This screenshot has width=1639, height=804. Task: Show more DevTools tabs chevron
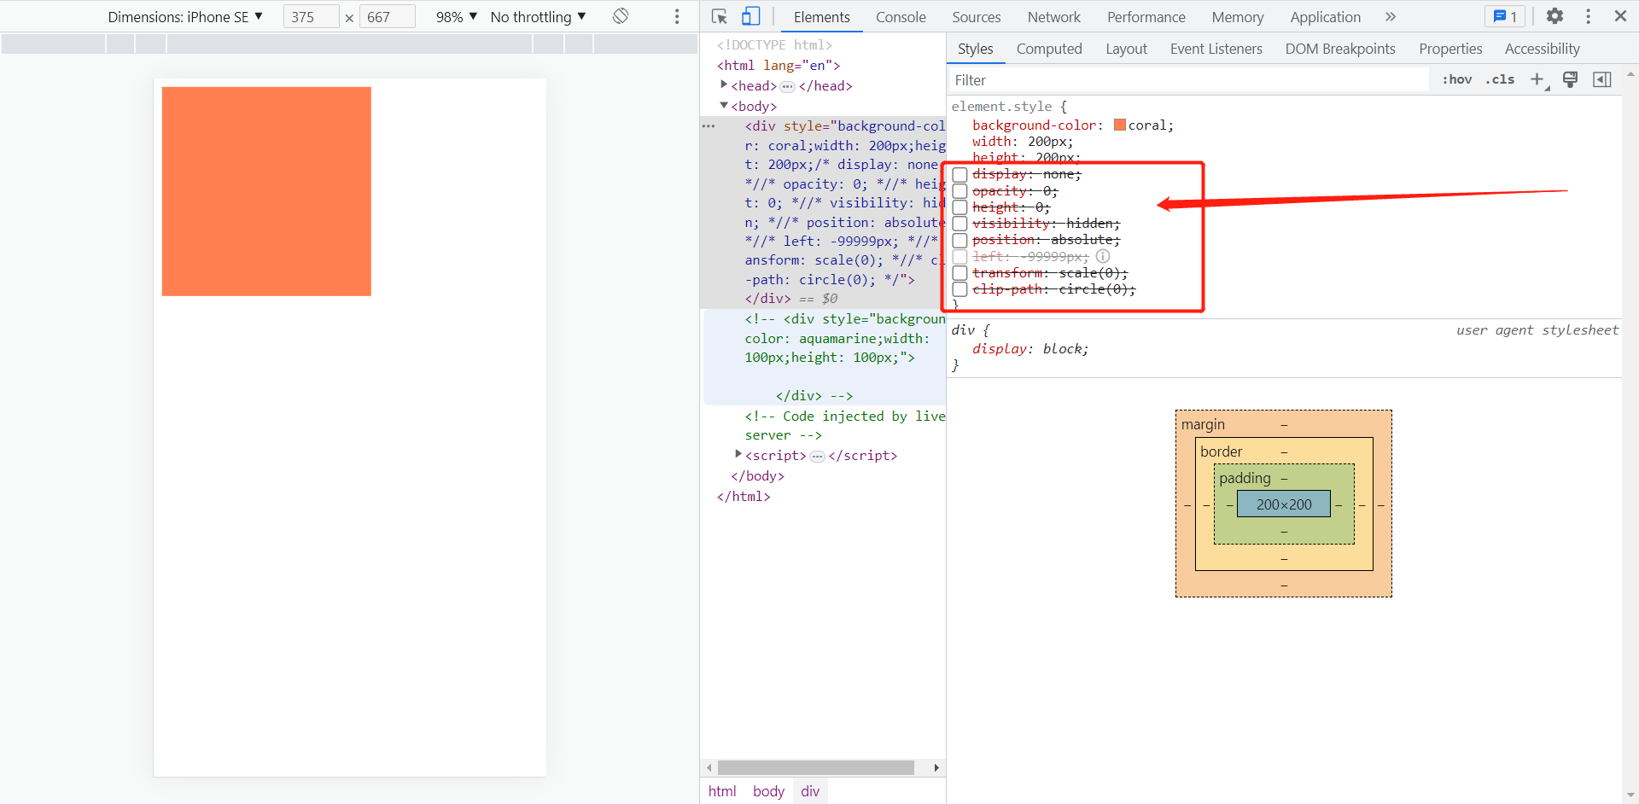click(x=1391, y=16)
